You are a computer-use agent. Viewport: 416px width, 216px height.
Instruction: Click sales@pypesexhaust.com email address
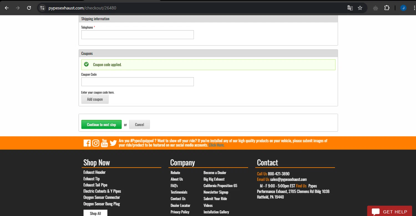(x=288, y=179)
